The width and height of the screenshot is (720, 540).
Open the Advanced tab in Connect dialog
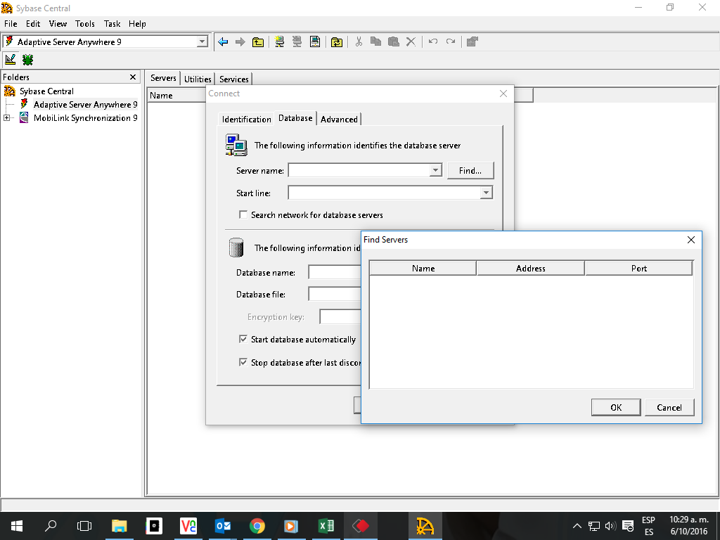click(339, 120)
